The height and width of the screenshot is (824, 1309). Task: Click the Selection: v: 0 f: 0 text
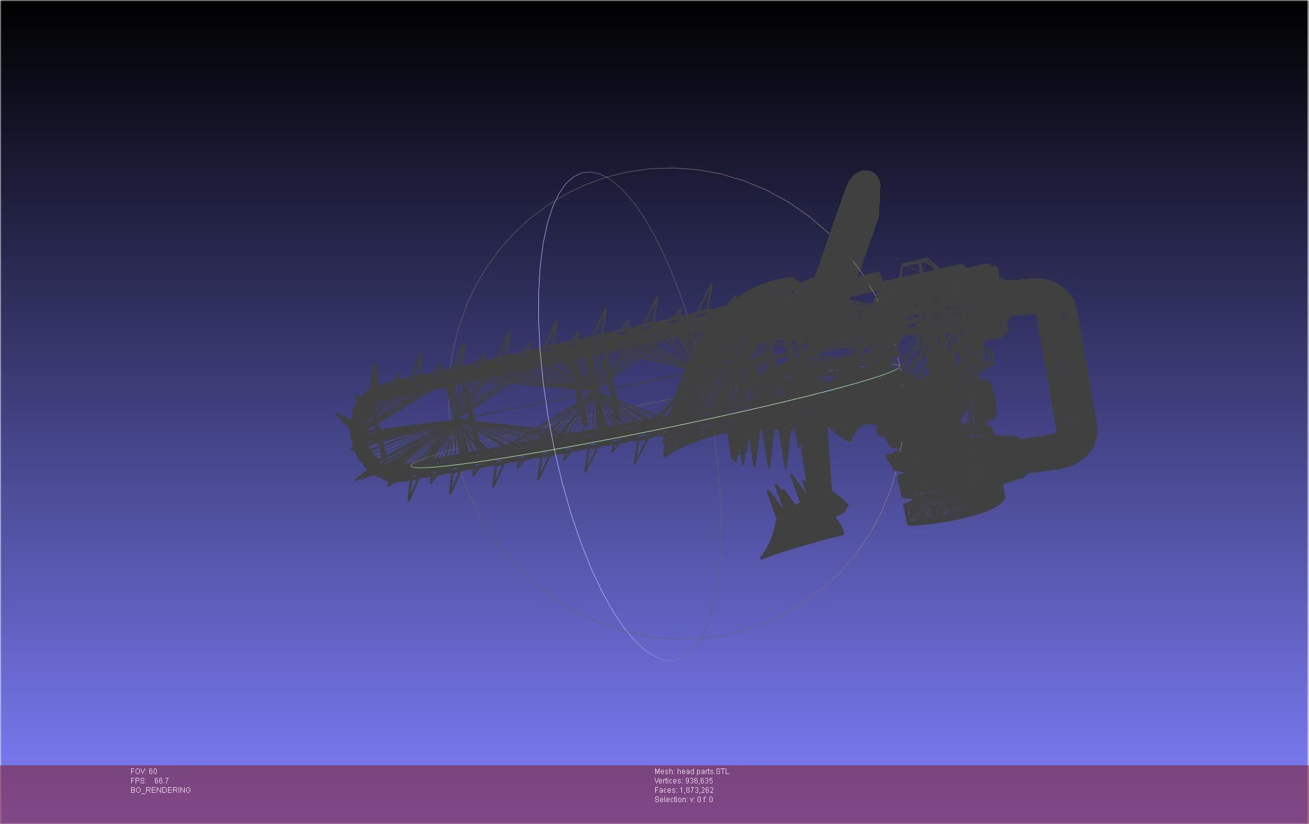pyautogui.click(x=683, y=800)
